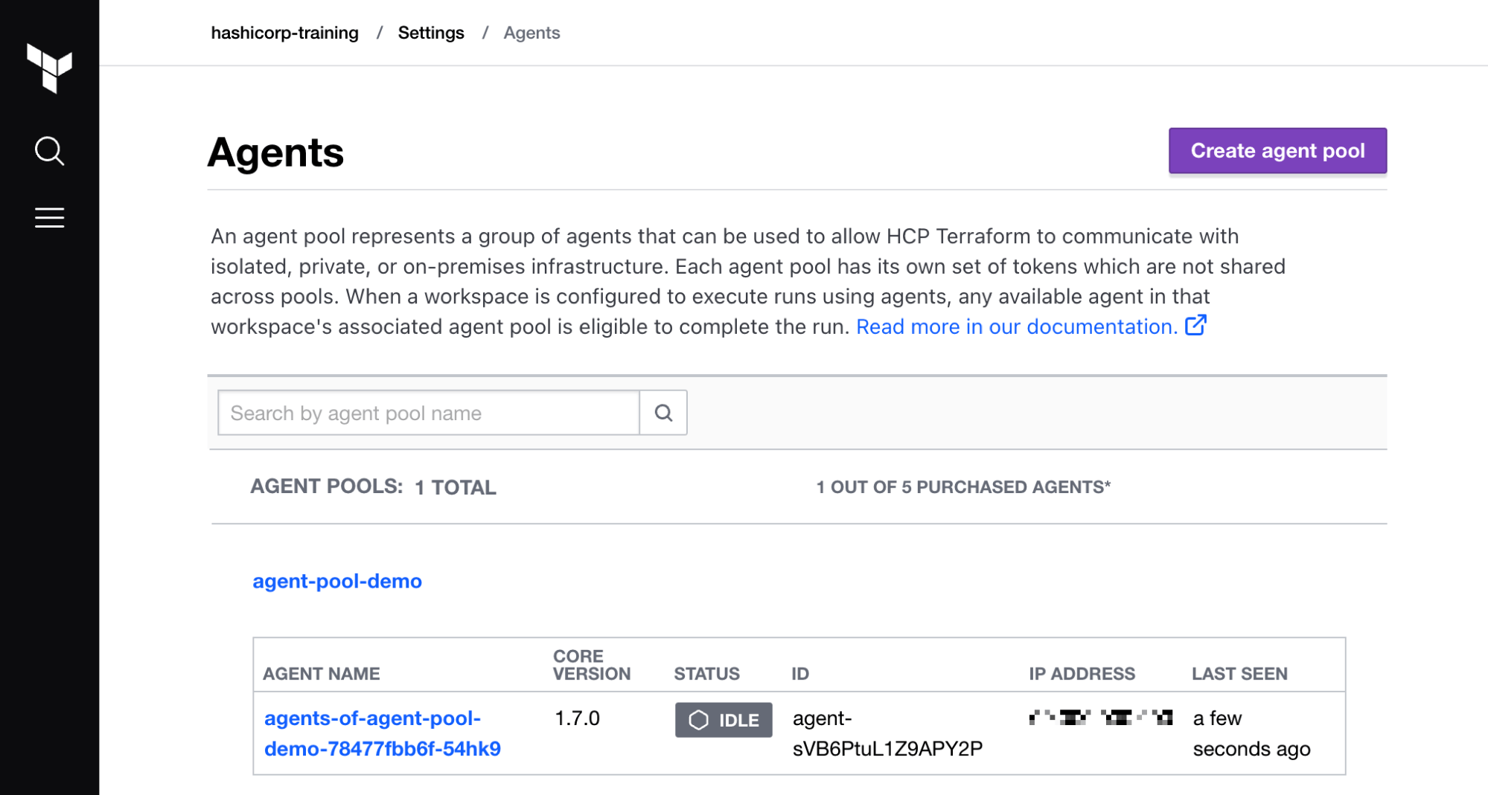Click the AGENT POOLS: 1 TOTAL counter

pyautogui.click(x=373, y=486)
